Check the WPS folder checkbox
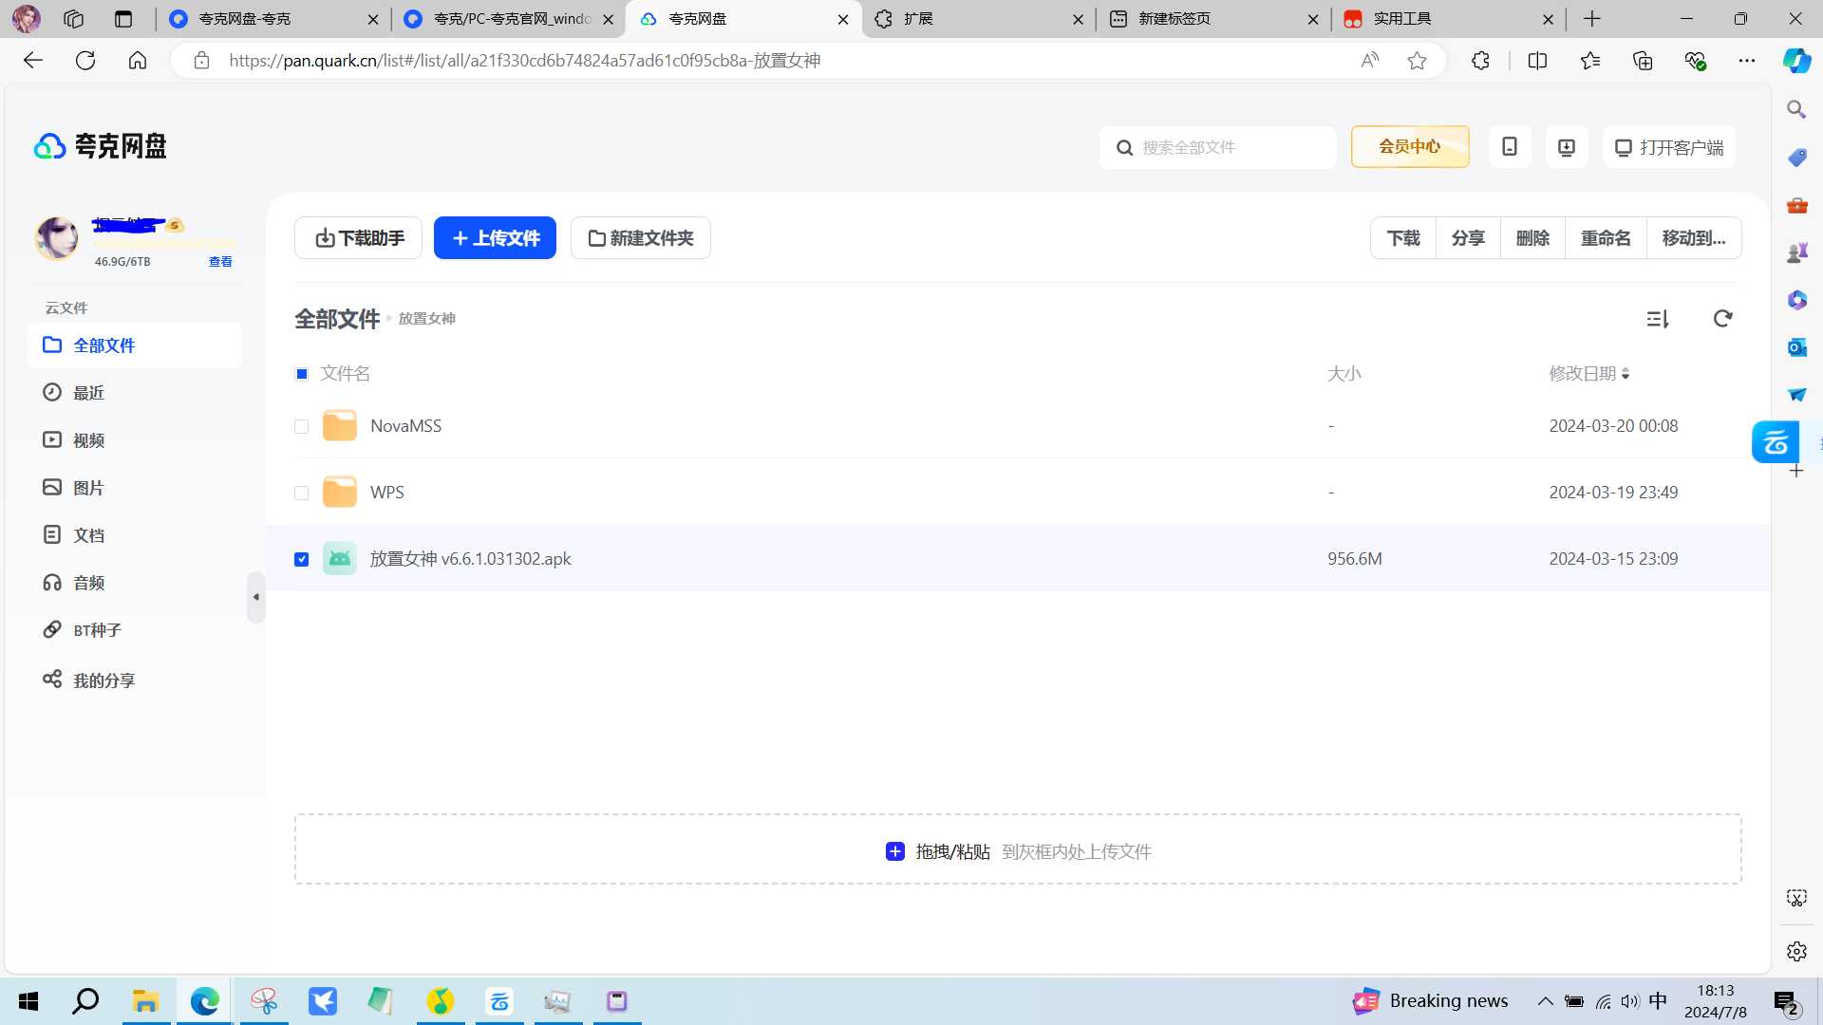Viewport: 1823px width, 1025px height. click(302, 494)
